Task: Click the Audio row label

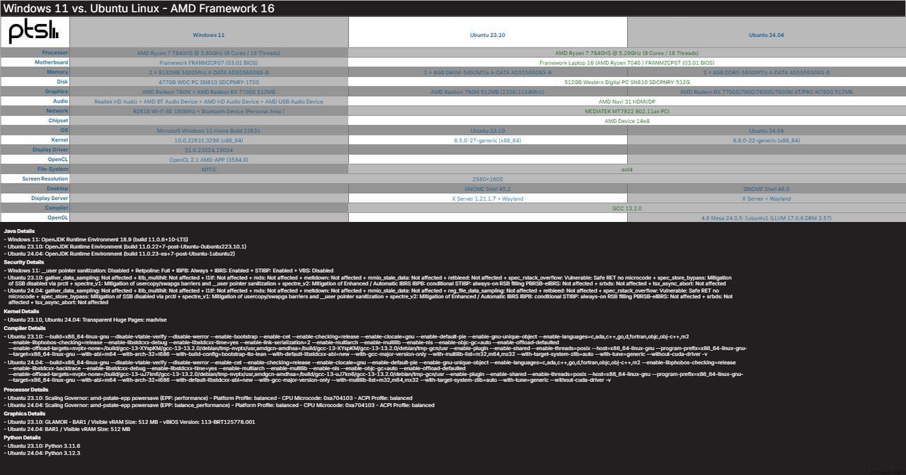Action: coord(61,101)
